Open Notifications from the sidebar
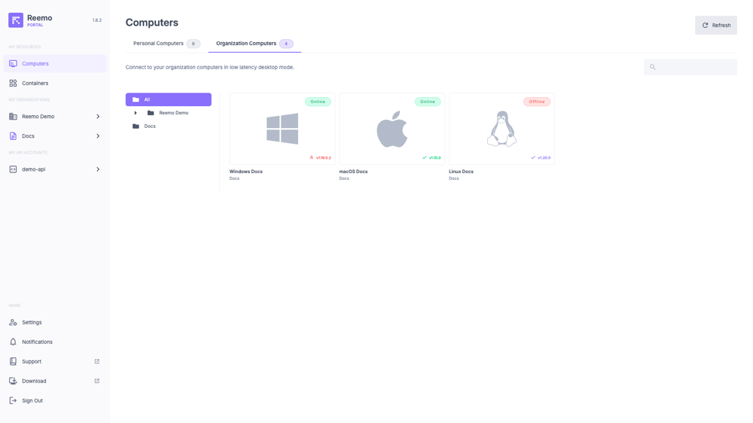The height and width of the screenshot is (423, 753). tap(37, 342)
